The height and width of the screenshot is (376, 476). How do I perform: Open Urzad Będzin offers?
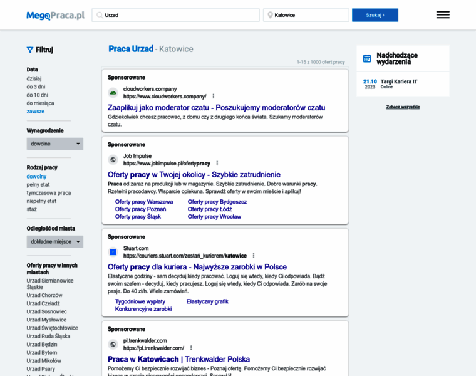coord(42,345)
